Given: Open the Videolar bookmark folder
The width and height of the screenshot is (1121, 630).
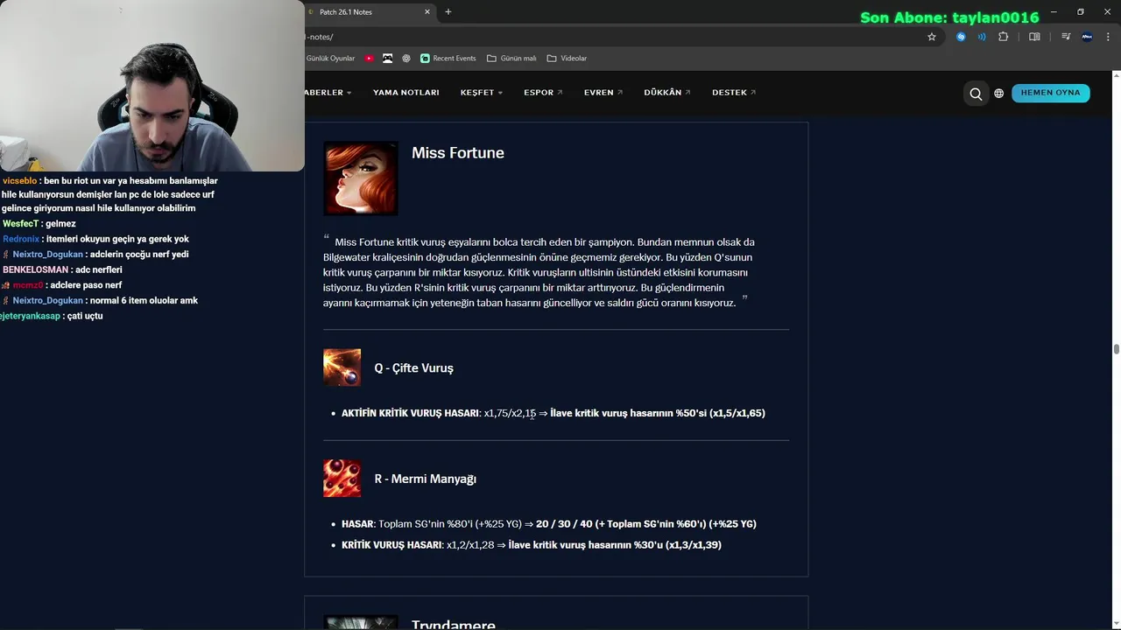Looking at the screenshot, I should click(567, 59).
